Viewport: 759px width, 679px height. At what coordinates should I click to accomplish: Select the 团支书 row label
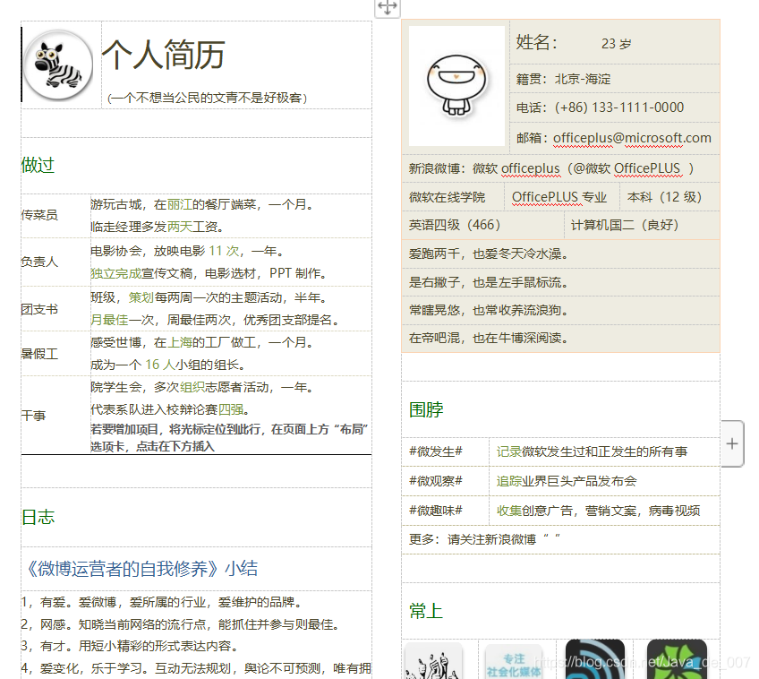click(39, 309)
